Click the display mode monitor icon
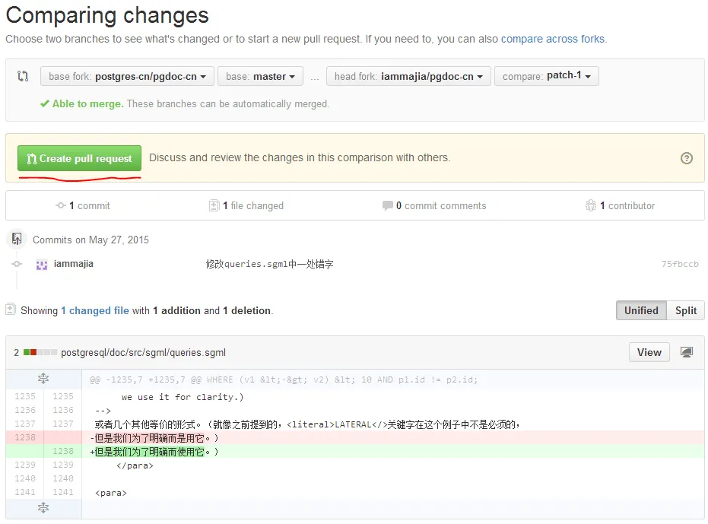Viewport: 708px width, 524px height. [x=687, y=352]
